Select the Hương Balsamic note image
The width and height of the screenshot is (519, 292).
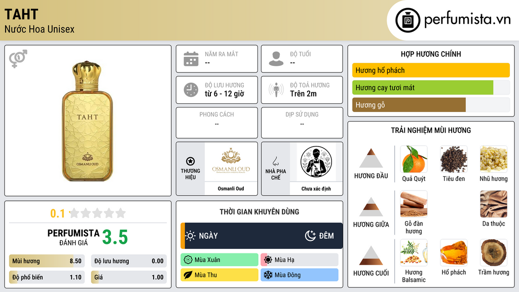click(x=414, y=252)
